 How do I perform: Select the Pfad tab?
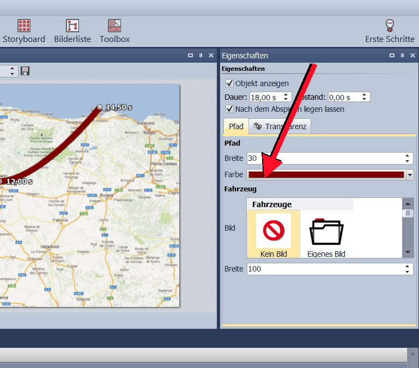coord(236,126)
